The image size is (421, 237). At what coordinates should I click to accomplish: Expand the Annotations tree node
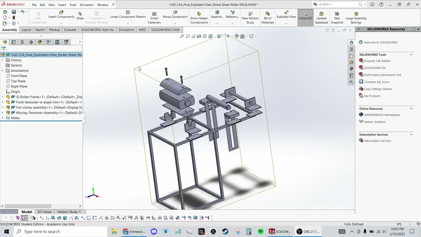pos(3,70)
